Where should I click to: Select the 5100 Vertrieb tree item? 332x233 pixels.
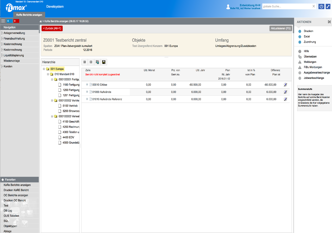pyautogui.click(x=70, y=106)
